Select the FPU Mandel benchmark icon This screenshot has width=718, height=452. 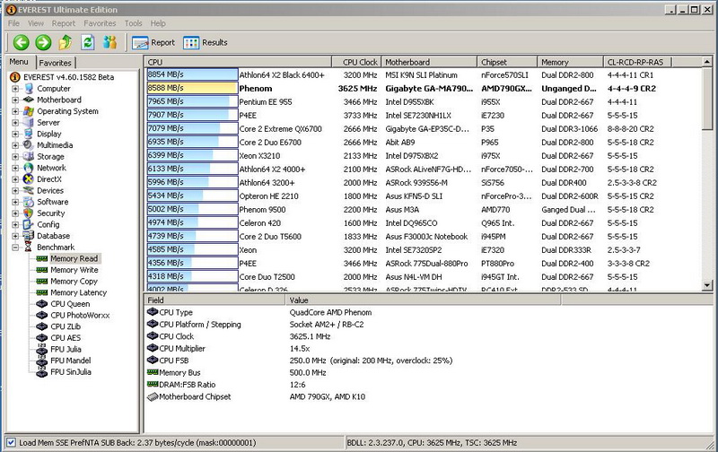(41, 361)
